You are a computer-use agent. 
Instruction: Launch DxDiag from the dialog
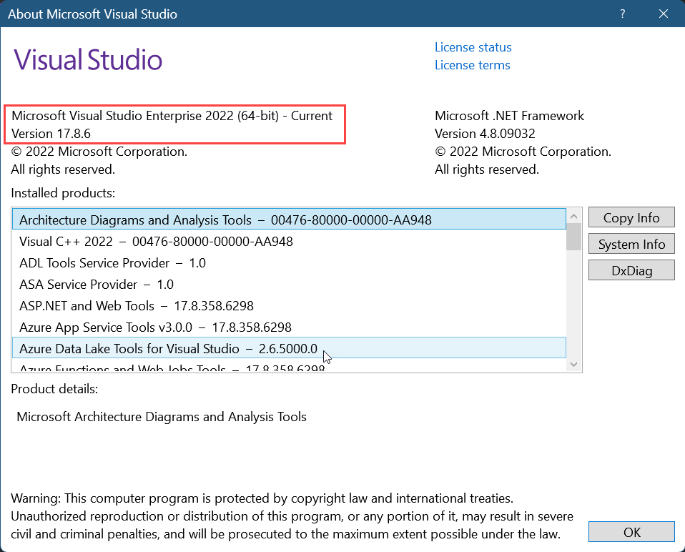click(631, 271)
